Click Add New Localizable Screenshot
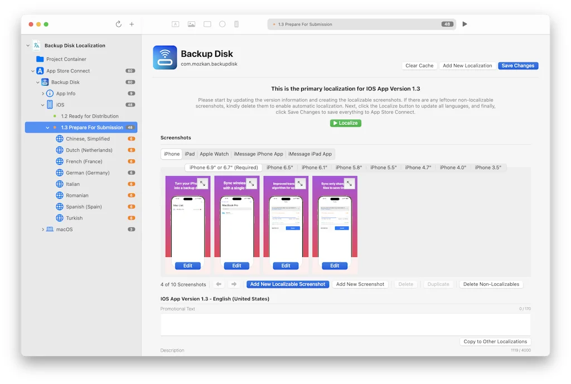 (x=288, y=284)
